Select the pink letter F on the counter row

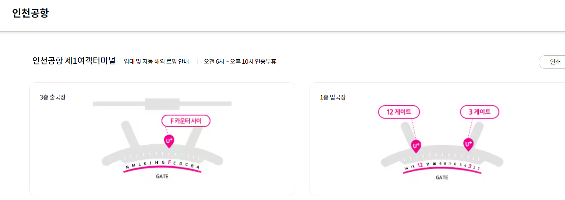click(169, 162)
